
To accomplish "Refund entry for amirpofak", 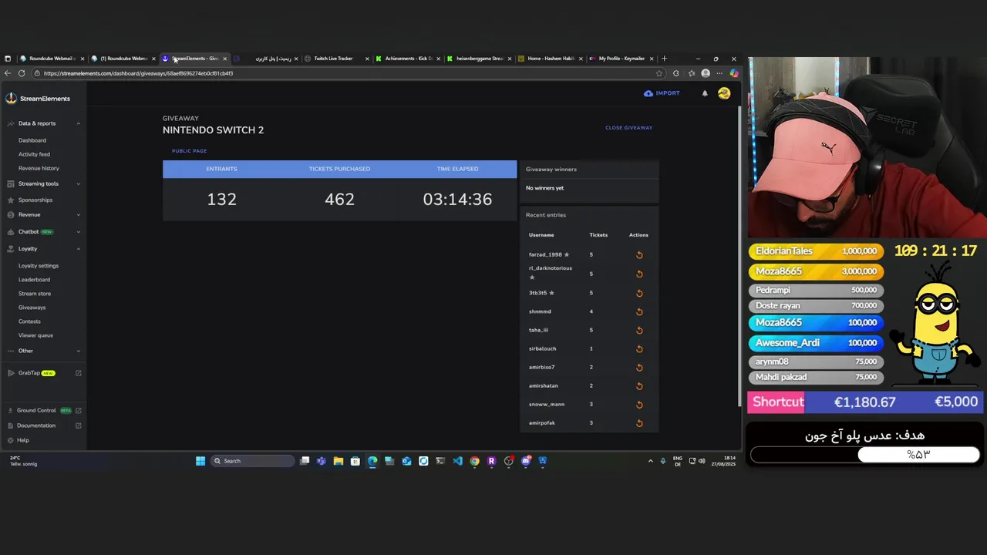I will tap(639, 422).
